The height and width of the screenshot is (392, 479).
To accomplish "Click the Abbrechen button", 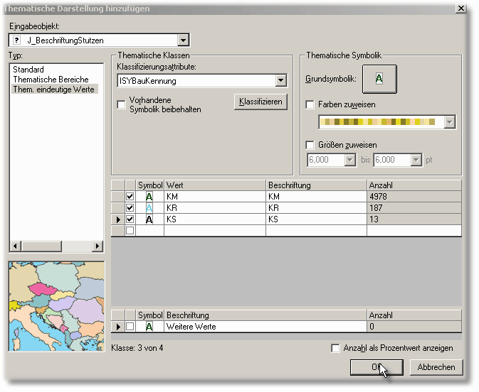I will 436,367.
